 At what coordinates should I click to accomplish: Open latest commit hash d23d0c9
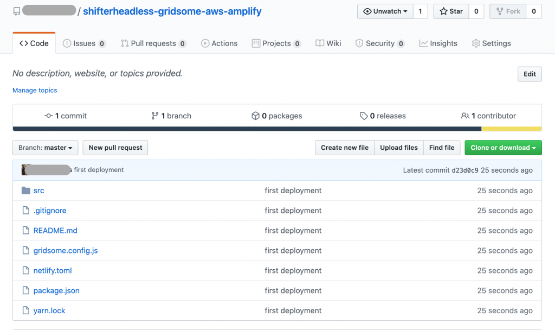465,170
